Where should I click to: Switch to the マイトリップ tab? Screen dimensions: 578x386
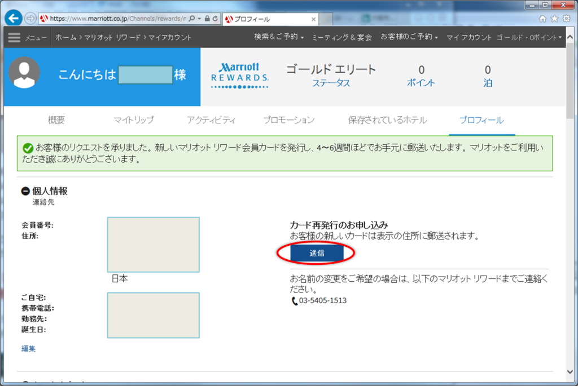click(133, 120)
